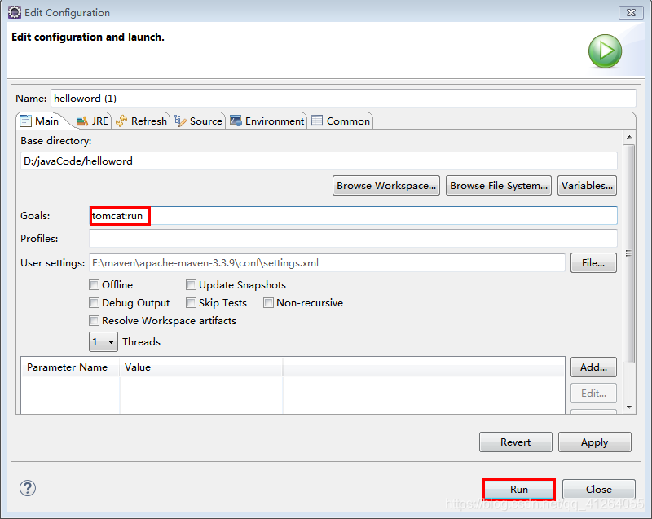Switch to the Source tab
Image resolution: width=652 pixels, height=519 pixels.
[x=198, y=121]
